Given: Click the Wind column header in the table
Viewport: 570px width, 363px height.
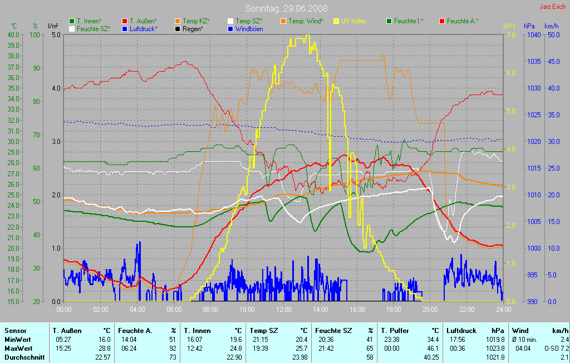Looking at the screenshot, I should [x=520, y=331].
